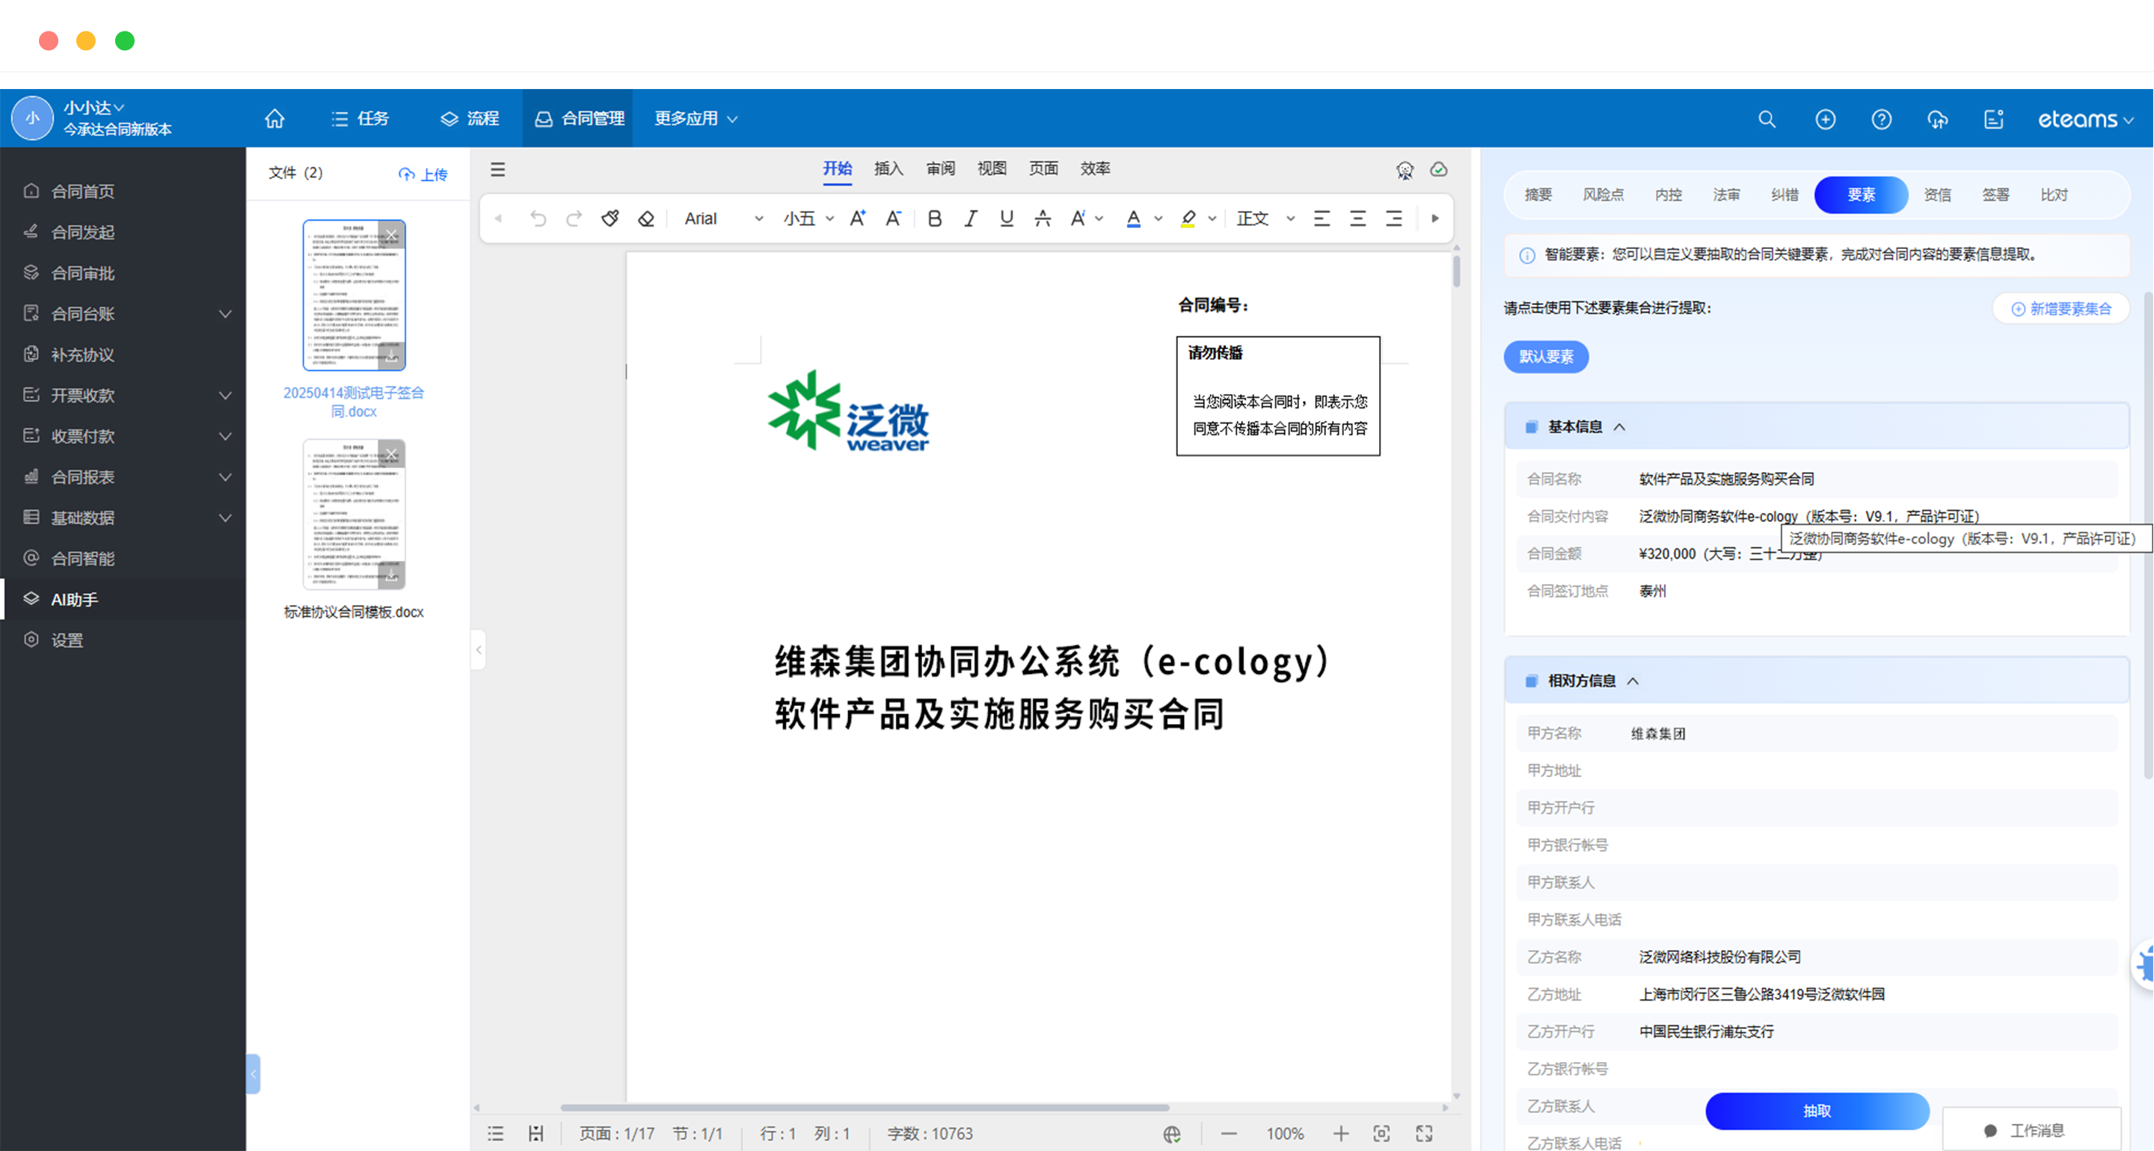Toggle strikethrough formatting
2154x1151 pixels.
click(x=1042, y=218)
